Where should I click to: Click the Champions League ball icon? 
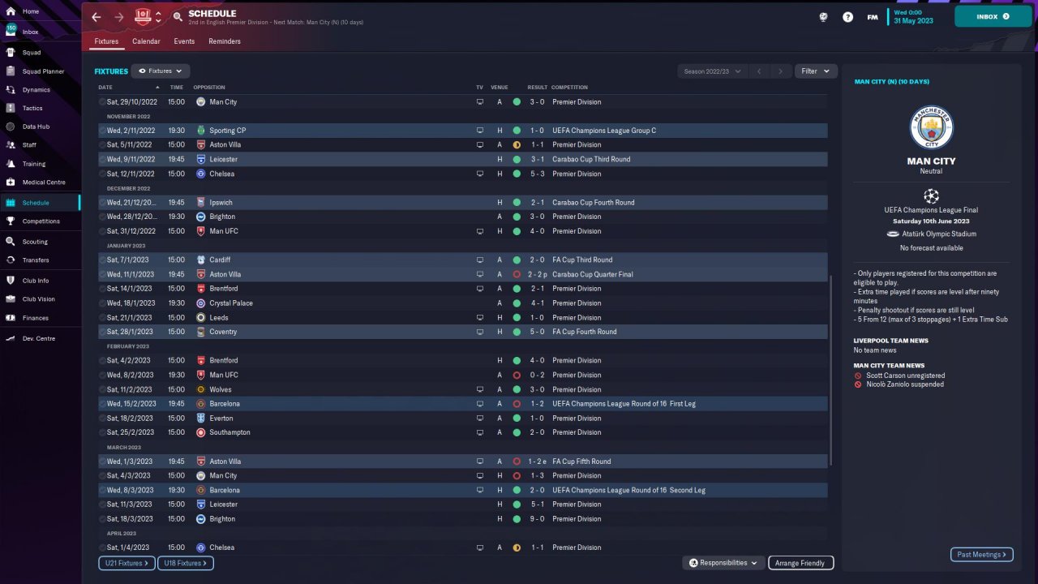click(x=931, y=195)
